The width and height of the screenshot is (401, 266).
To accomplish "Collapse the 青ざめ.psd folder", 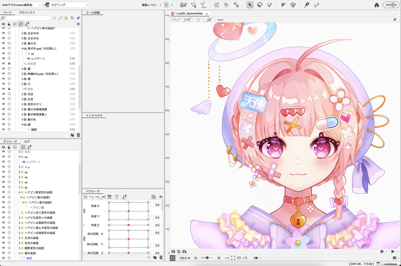I will pyautogui.click(x=22, y=48).
